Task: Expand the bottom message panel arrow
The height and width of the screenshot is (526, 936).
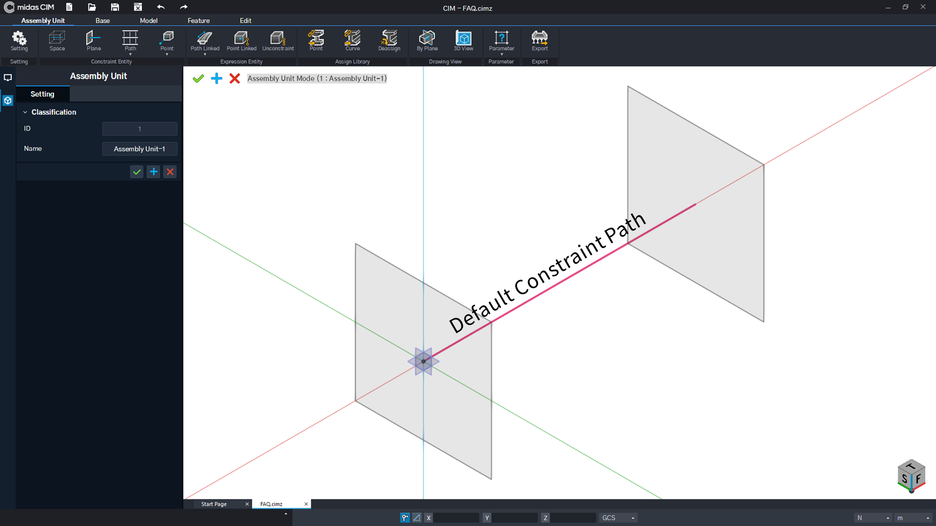Action: tap(286, 514)
